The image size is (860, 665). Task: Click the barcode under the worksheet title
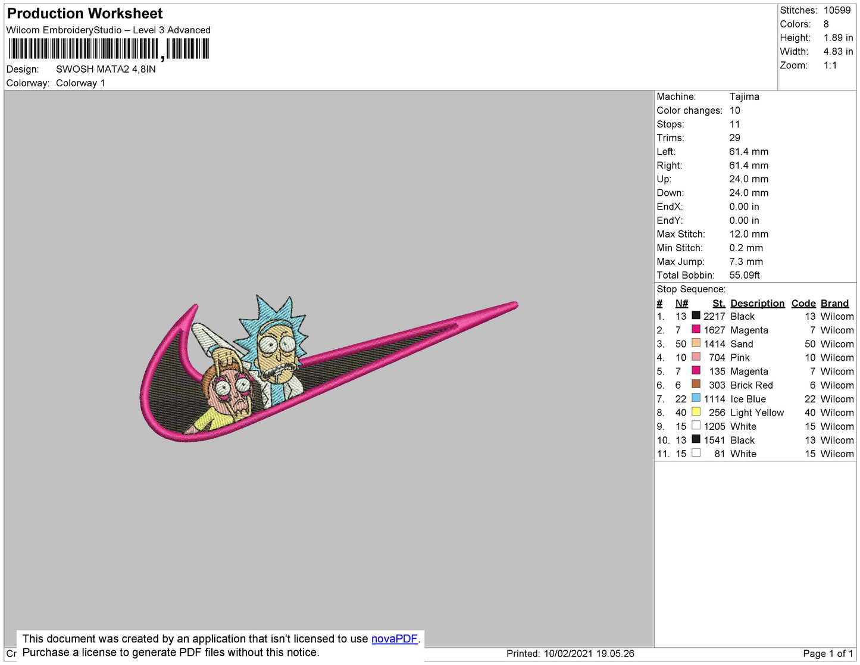[108, 49]
